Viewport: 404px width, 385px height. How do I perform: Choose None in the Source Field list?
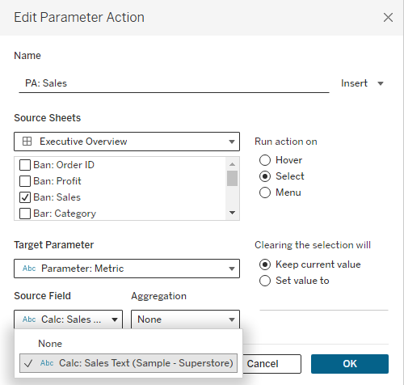[50, 344]
